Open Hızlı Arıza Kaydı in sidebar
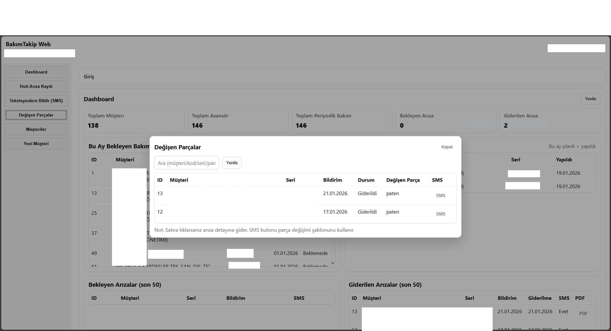Image resolution: width=611 pixels, height=331 pixels. click(x=36, y=86)
